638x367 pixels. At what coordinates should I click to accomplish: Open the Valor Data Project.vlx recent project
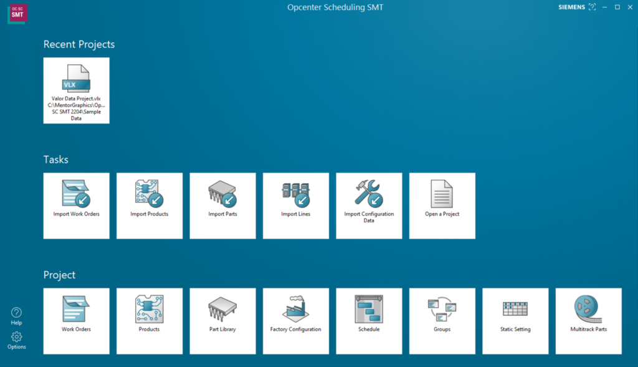point(77,90)
